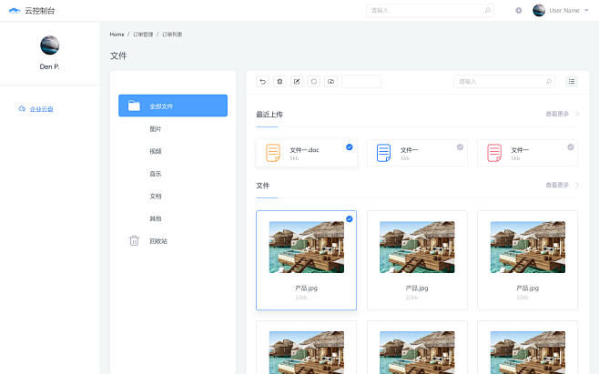Click the edit pencil toolbar button
Viewport: 599px width, 374px height.
pyautogui.click(x=297, y=81)
